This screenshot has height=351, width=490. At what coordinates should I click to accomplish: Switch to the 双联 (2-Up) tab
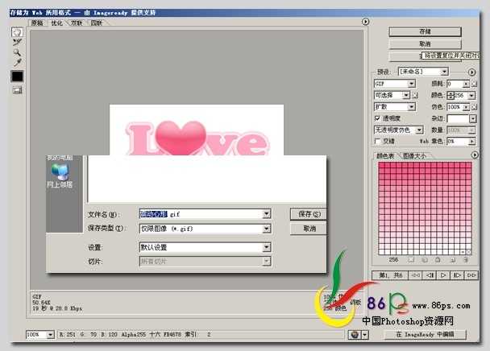pyautogui.click(x=77, y=23)
